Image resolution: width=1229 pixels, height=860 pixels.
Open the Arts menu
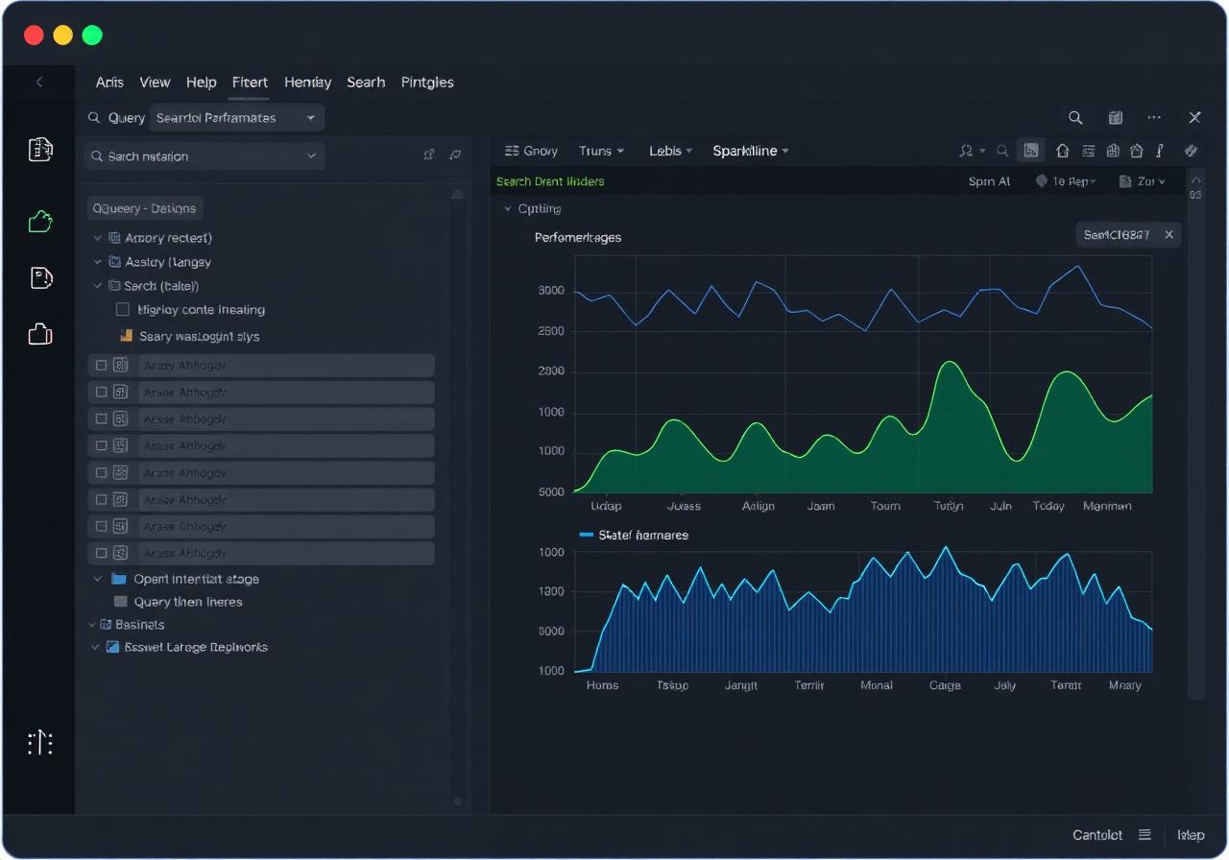click(109, 83)
